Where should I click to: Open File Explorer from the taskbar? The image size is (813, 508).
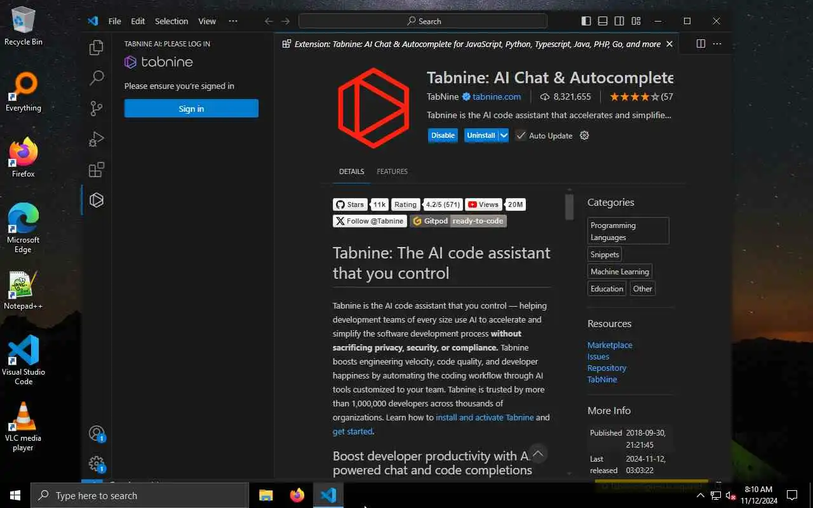click(266, 495)
